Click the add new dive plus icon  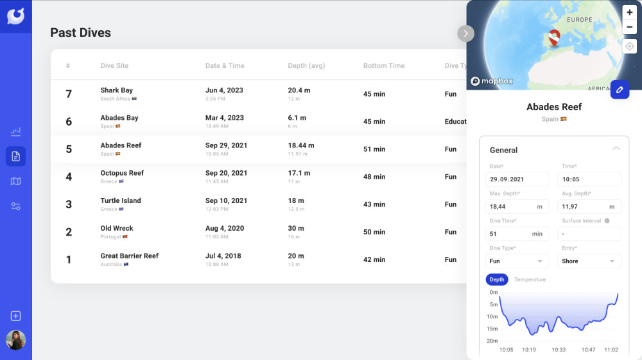coord(16,316)
